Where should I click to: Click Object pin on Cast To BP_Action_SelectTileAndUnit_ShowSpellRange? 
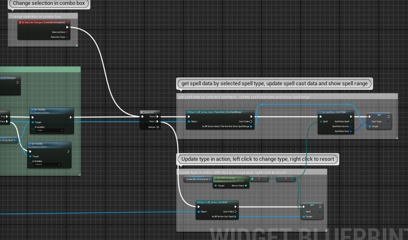point(189,121)
